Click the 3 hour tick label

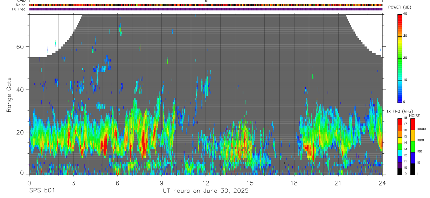point(73,183)
